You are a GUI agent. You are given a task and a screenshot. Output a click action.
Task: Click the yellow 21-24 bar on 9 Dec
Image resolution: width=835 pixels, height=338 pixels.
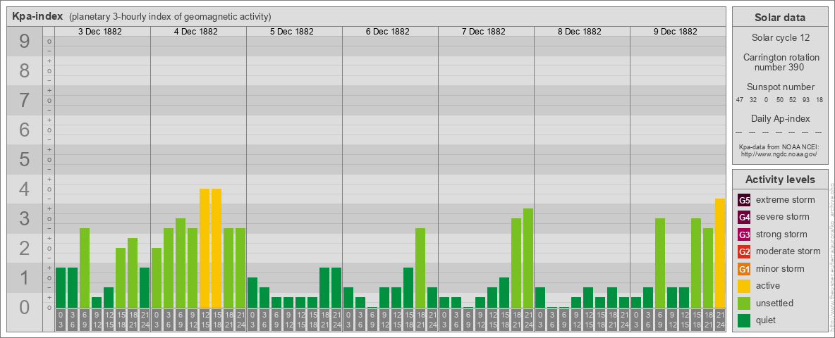click(x=720, y=253)
